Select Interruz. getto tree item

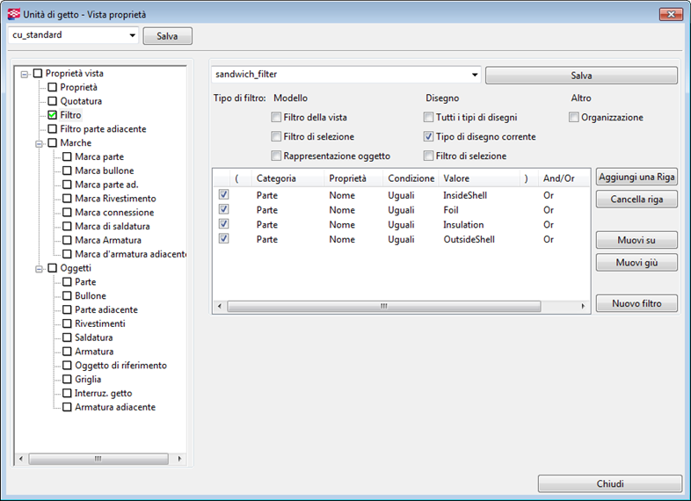[103, 393]
